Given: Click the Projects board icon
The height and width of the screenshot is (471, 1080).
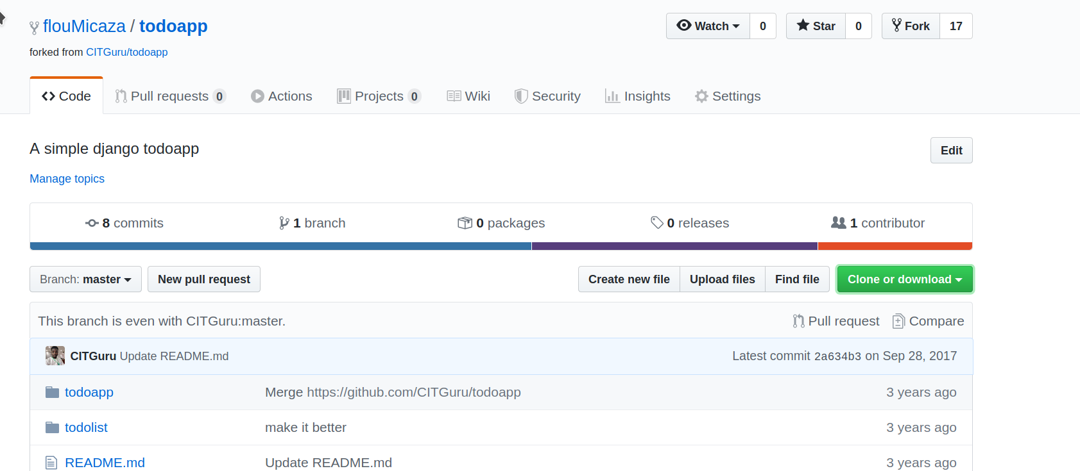Looking at the screenshot, I should [344, 96].
